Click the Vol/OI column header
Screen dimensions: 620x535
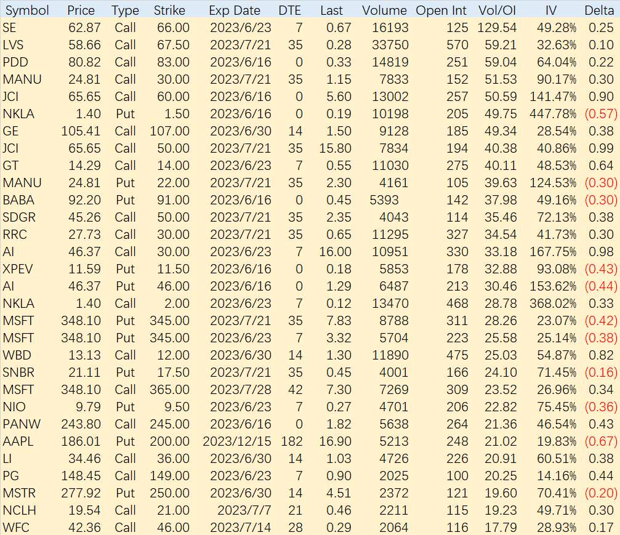tap(497, 10)
